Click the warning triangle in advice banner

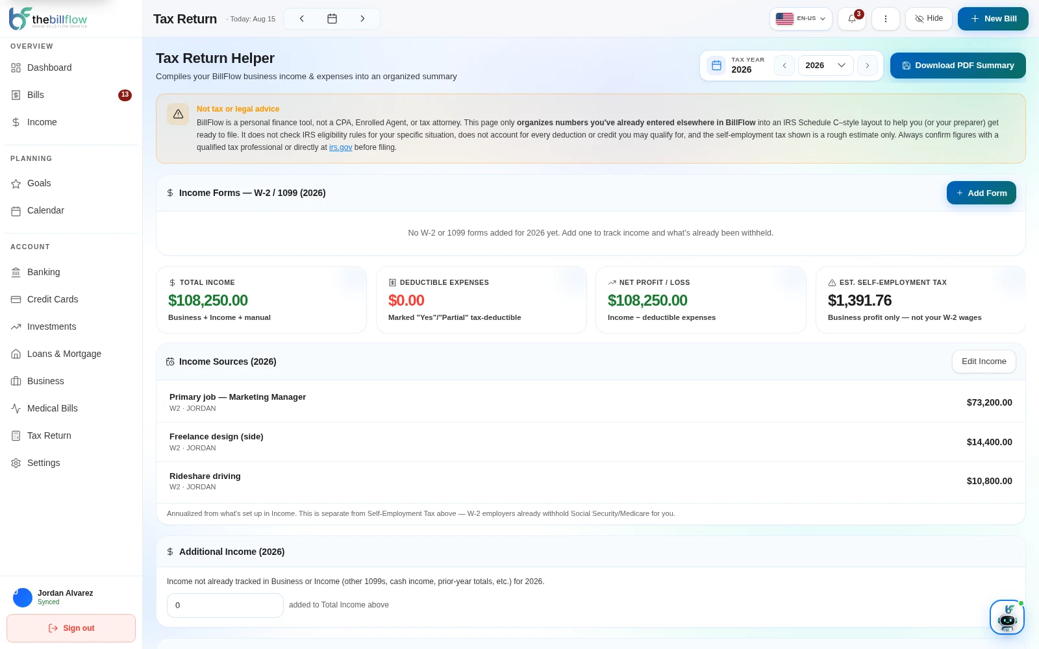pos(178,114)
